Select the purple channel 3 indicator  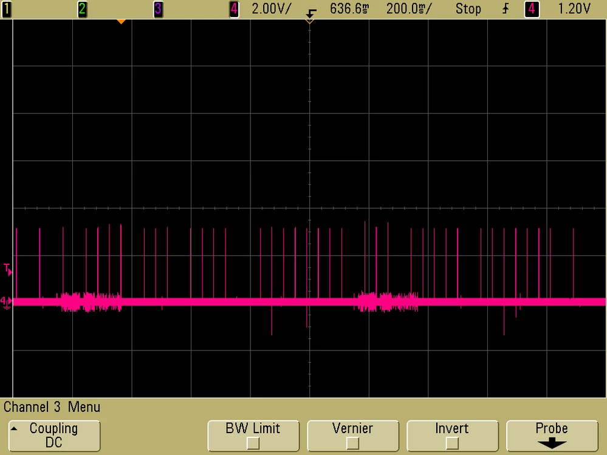click(x=158, y=9)
